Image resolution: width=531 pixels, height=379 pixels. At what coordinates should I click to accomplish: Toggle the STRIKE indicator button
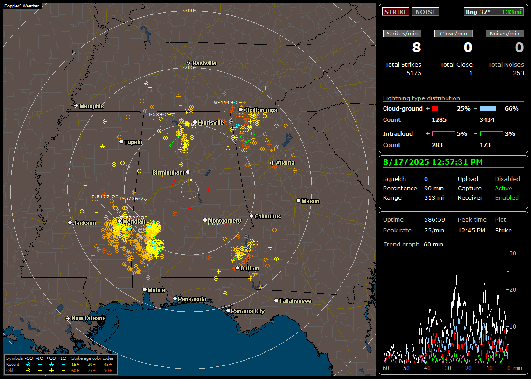tap(396, 12)
